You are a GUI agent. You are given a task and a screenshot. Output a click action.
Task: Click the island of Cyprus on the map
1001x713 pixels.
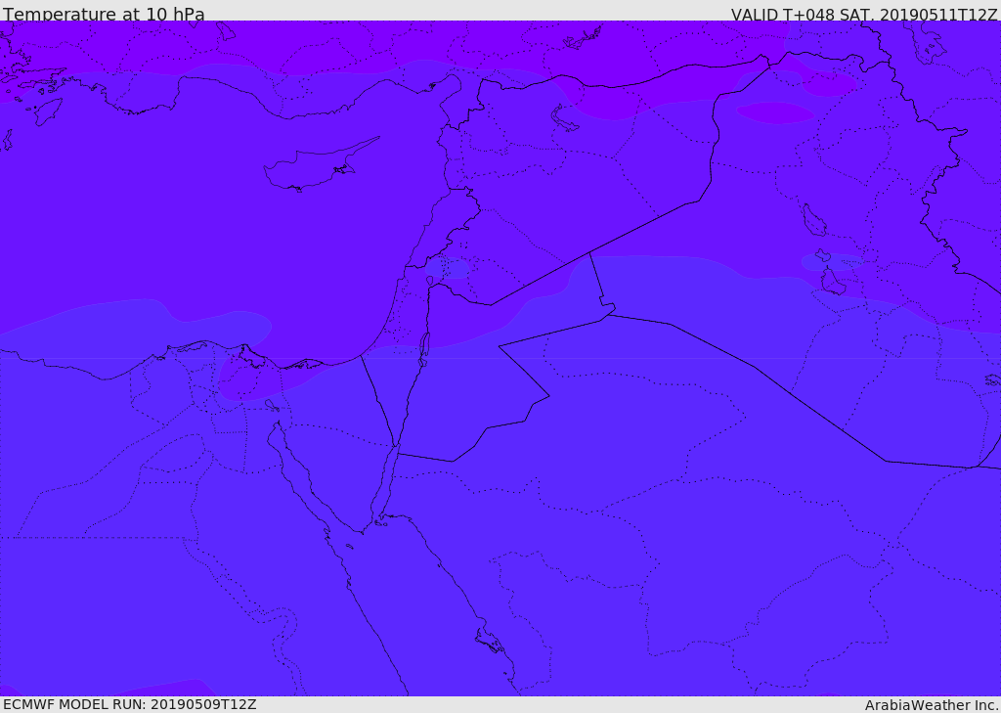point(312,166)
